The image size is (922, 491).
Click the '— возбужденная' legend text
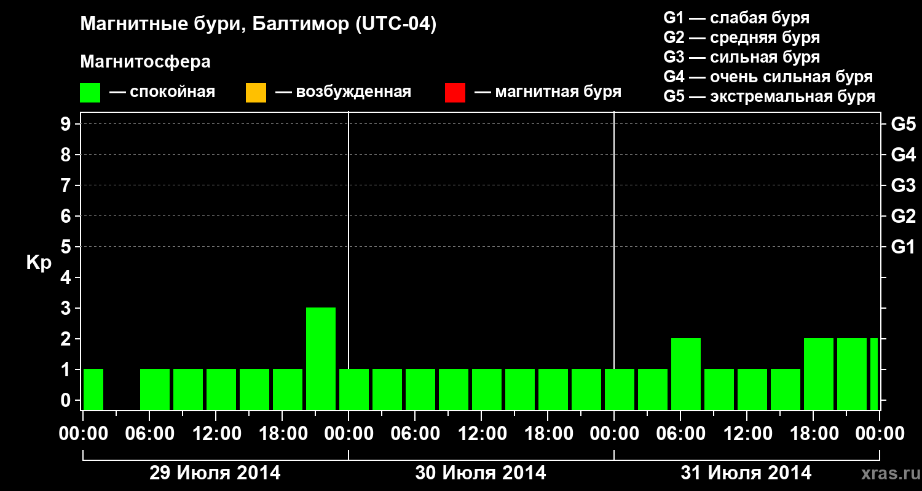click(343, 93)
